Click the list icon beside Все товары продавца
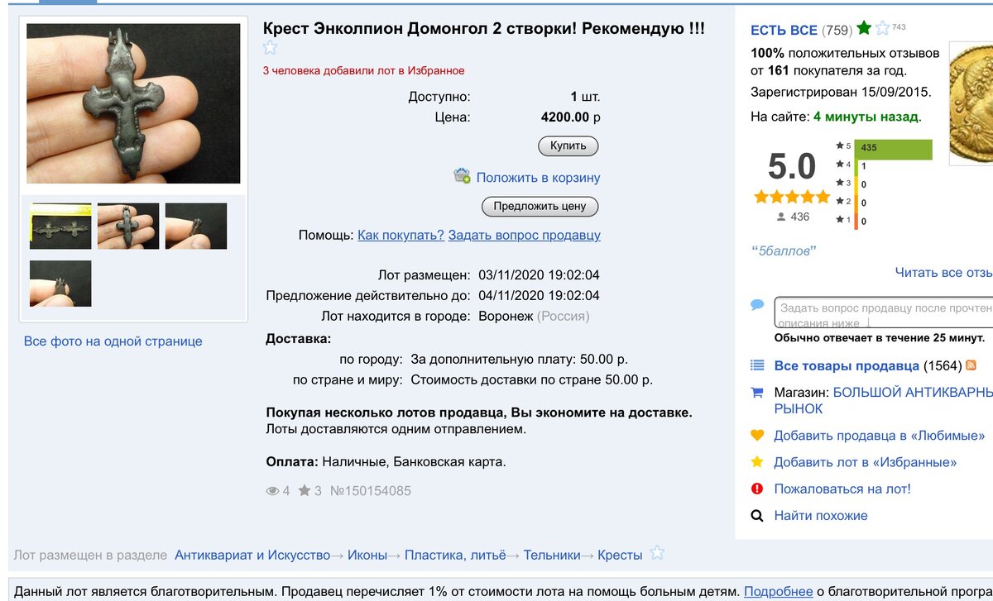 [756, 365]
